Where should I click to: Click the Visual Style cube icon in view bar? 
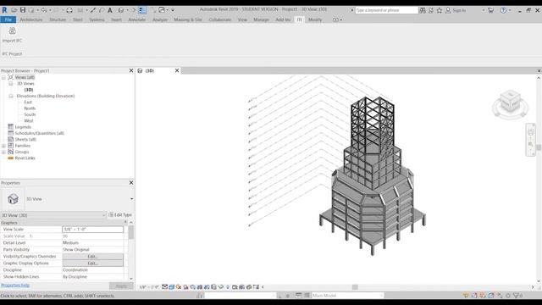tap(171, 286)
